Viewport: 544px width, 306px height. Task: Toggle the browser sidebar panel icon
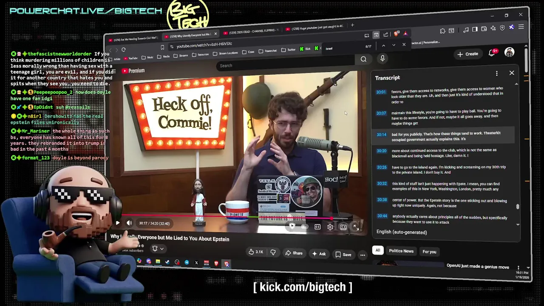click(475, 29)
